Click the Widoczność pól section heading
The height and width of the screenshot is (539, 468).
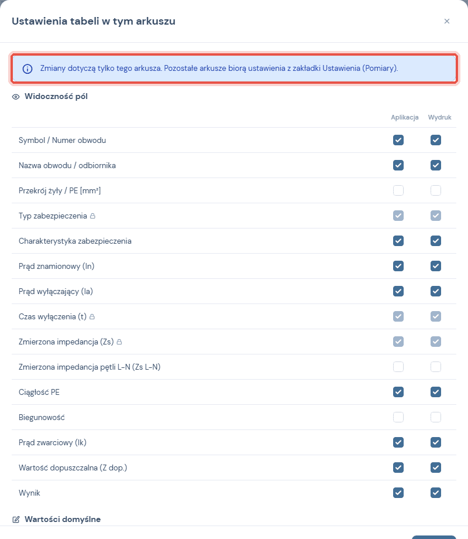coord(56,96)
